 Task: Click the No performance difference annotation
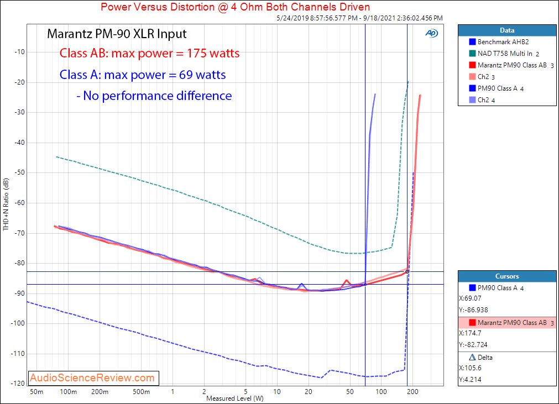(154, 96)
